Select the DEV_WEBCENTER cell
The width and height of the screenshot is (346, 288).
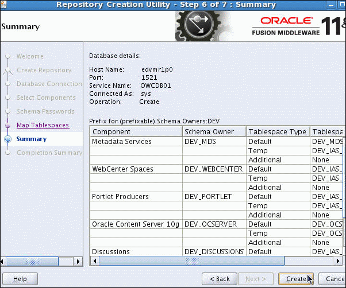tap(214, 169)
